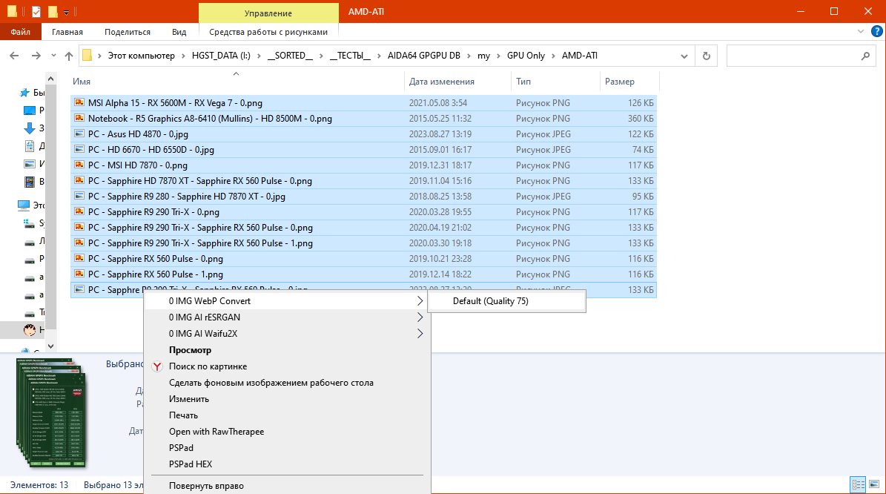Select Notebook R5 Graphics A8-6410 file icon
This screenshot has width=886, height=494.
(x=79, y=118)
